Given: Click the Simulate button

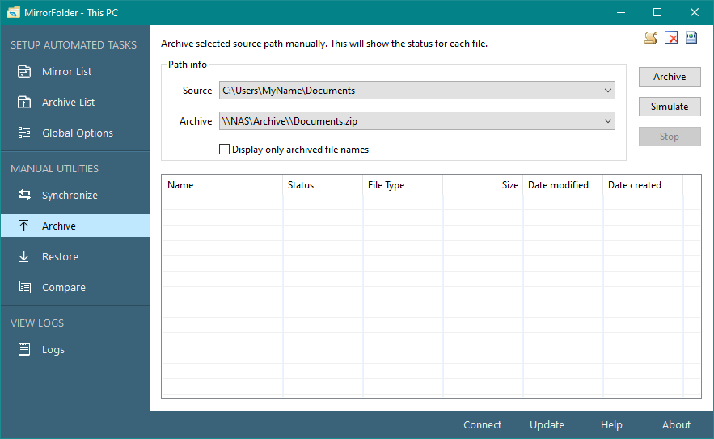Looking at the screenshot, I should [670, 107].
